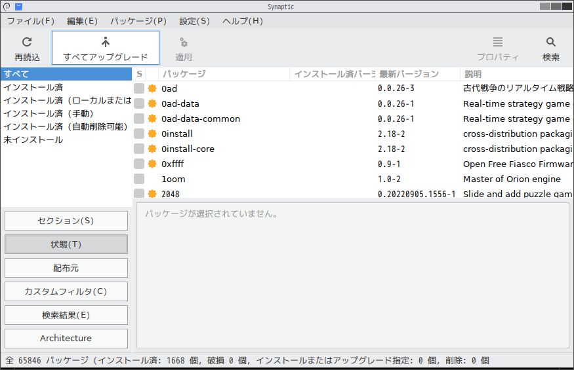Click the orange star icon beside 0ad-data-common
The height and width of the screenshot is (370, 574).
[x=152, y=119]
